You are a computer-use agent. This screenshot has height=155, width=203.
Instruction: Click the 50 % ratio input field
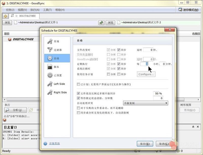(x=156, y=94)
